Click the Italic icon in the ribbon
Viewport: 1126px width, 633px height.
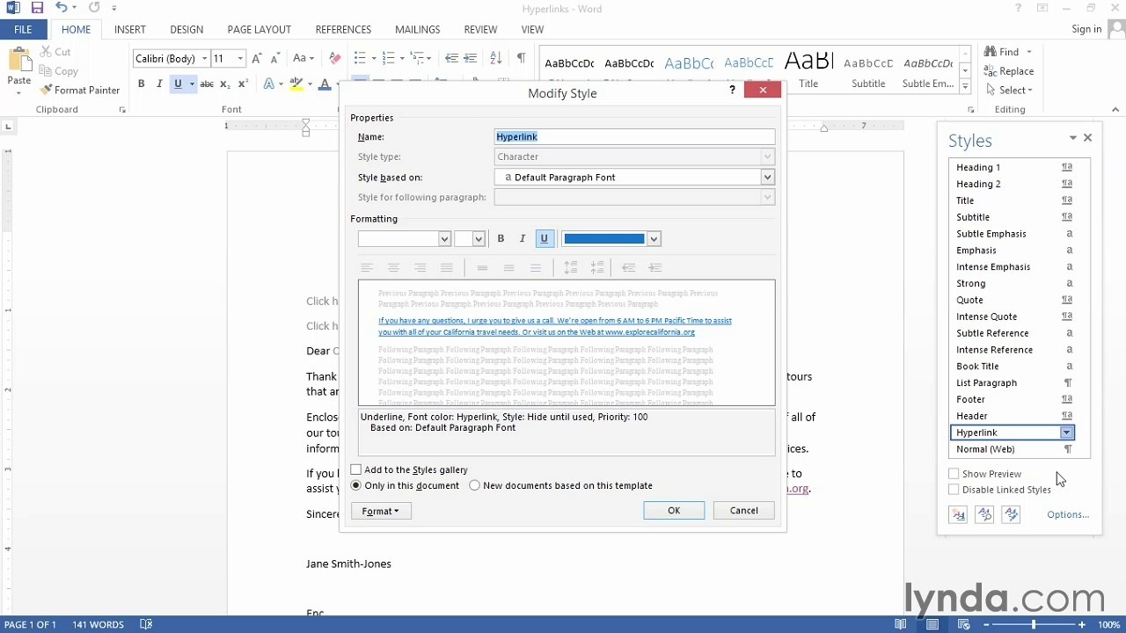point(159,84)
